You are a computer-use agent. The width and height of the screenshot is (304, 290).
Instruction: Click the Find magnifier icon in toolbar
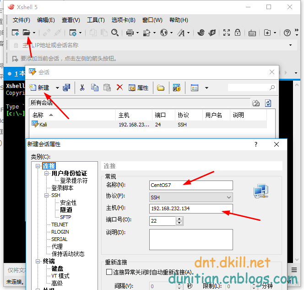[x=115, y=33]
